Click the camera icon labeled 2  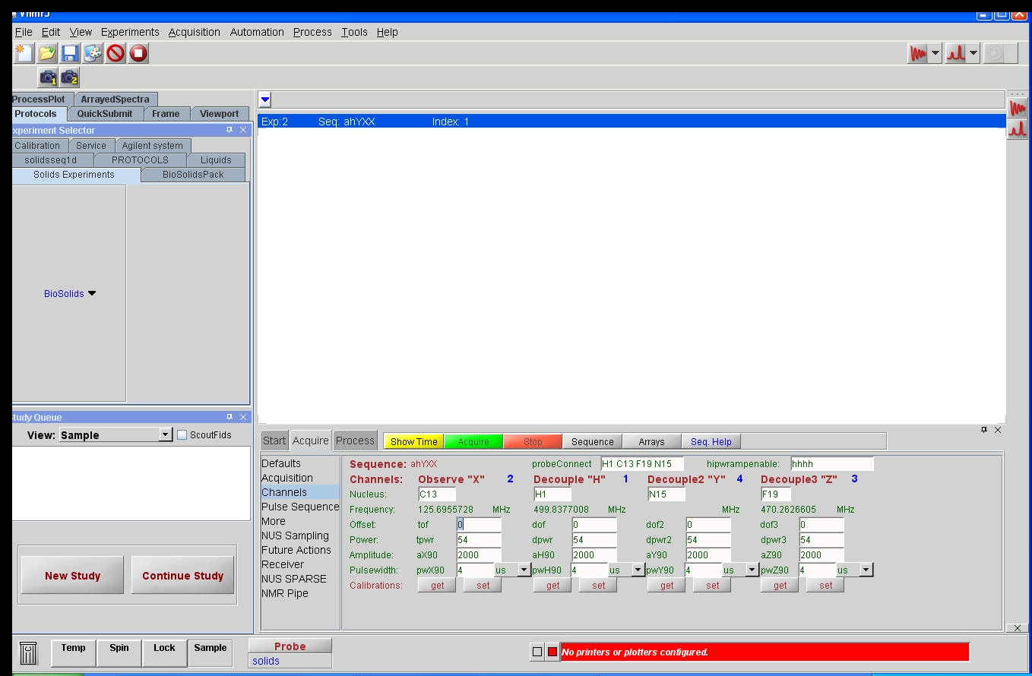pyautogui.click(x=69, y=77)
